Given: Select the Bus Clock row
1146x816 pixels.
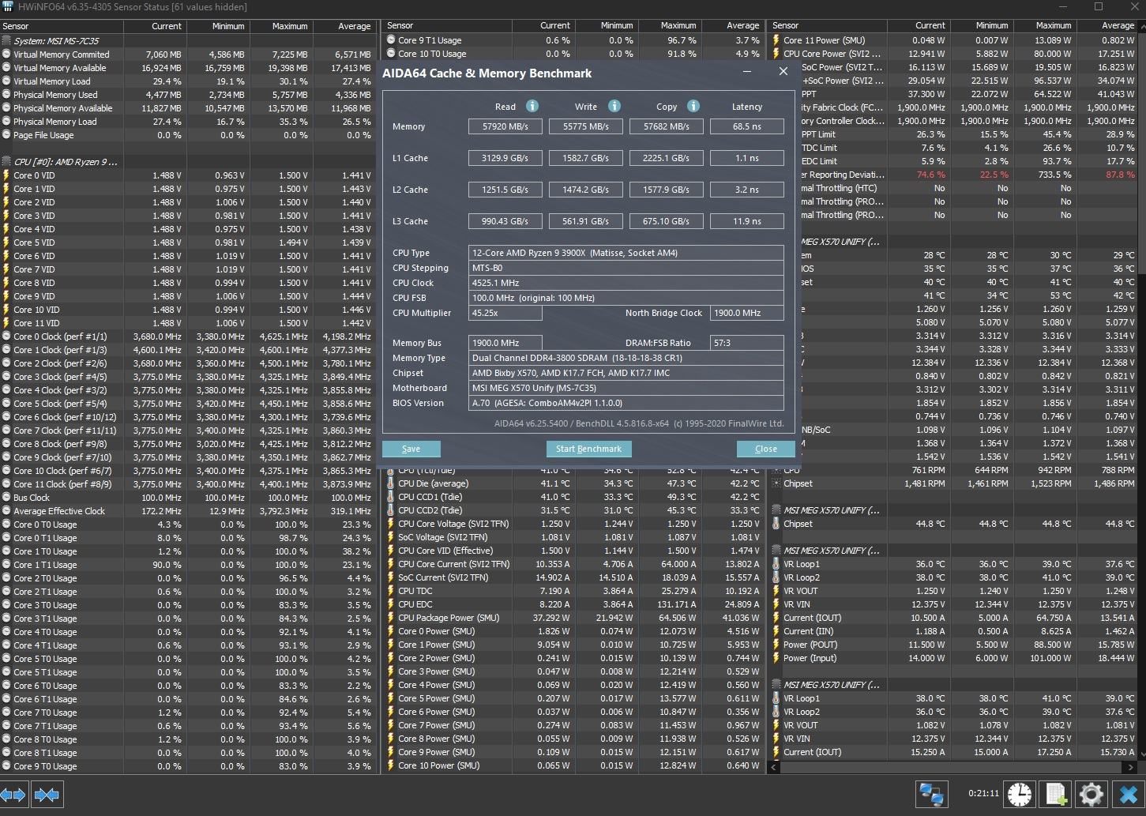Looking at the screenshot, I should [x=188, y=498].
